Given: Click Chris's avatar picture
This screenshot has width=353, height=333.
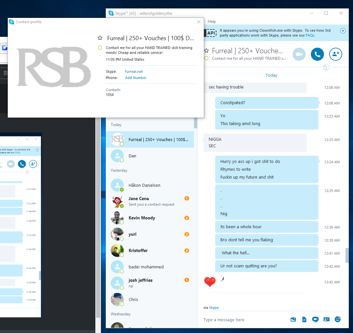Looking at the screenshot, I should click(x=117, y=299).
